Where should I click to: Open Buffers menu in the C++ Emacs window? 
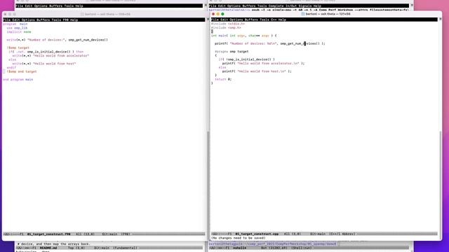coord(251,20)
